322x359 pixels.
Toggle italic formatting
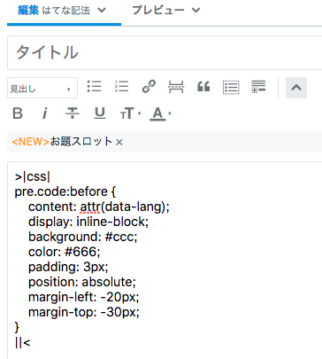click(44, 113)
